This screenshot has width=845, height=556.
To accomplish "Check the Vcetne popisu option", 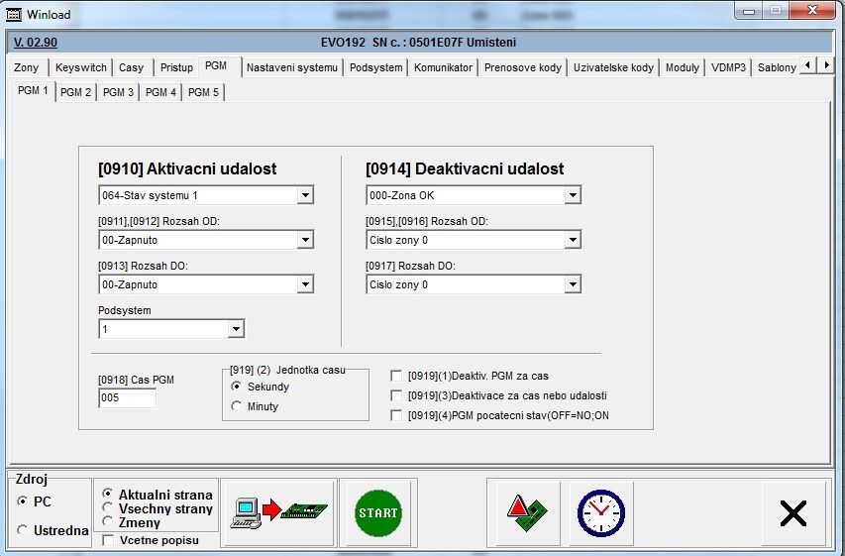I will [x=108, y=540].
